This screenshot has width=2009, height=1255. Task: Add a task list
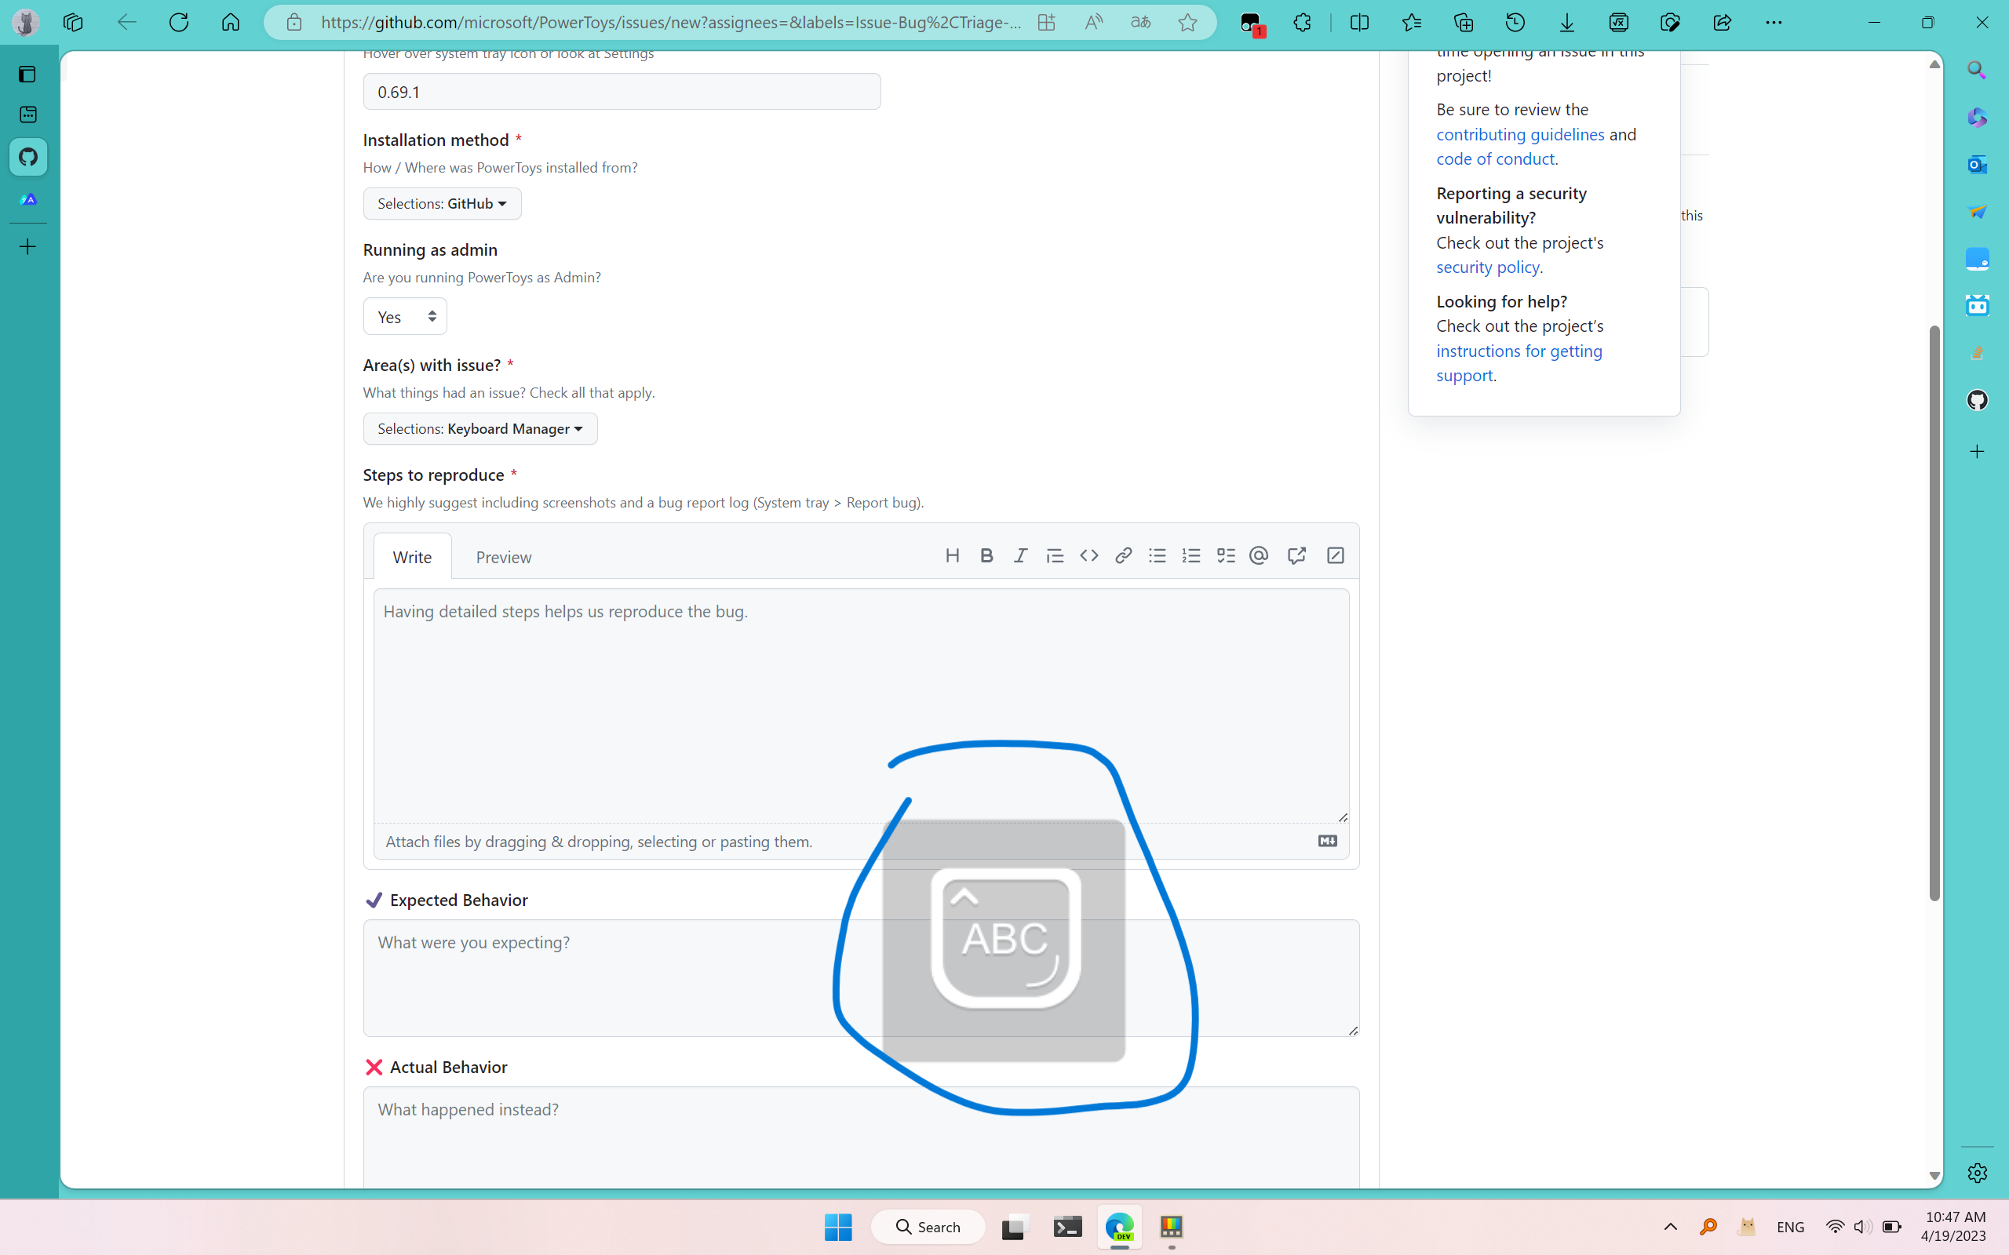(1226, 555)
